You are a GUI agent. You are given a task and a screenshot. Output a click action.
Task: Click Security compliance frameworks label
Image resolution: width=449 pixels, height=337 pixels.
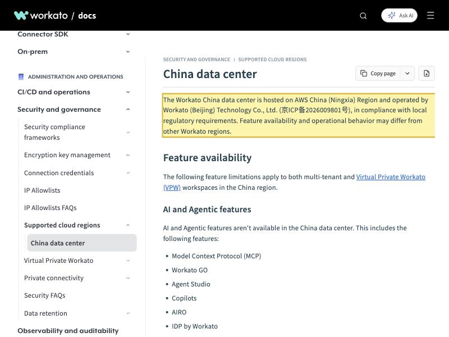pyautogui.click(x=54, y=132)
